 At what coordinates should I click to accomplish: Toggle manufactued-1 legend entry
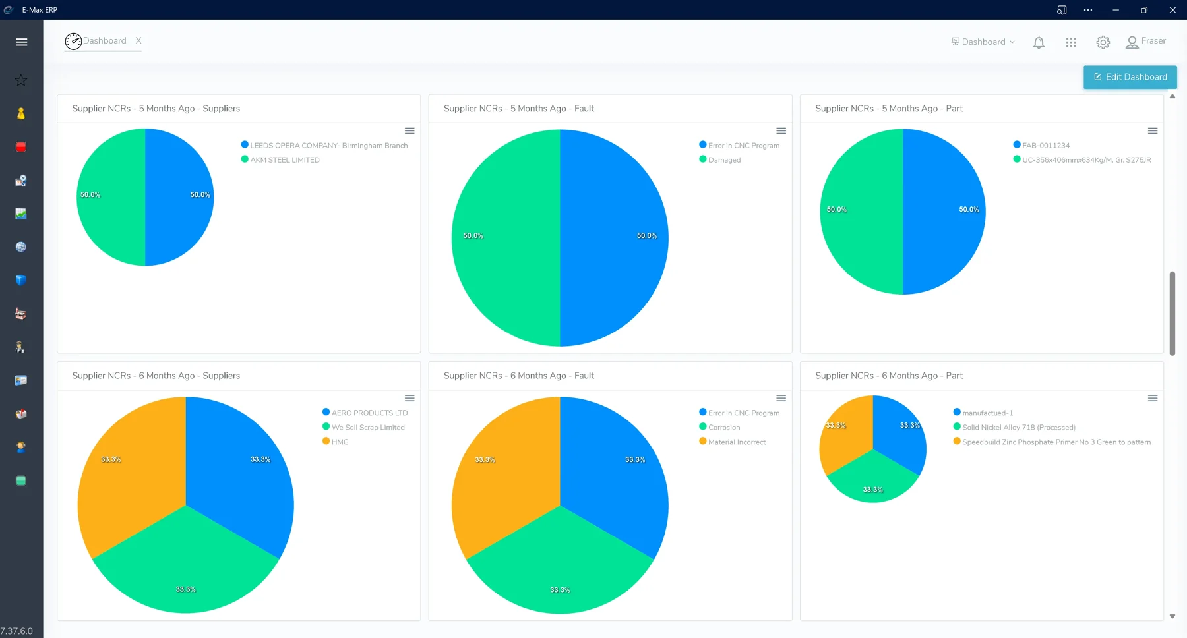[x=983, y=413]
